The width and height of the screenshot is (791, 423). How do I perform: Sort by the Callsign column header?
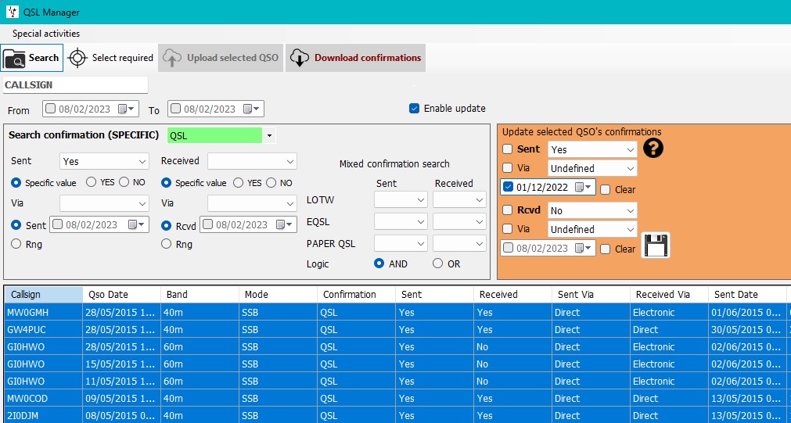point(43,295)
